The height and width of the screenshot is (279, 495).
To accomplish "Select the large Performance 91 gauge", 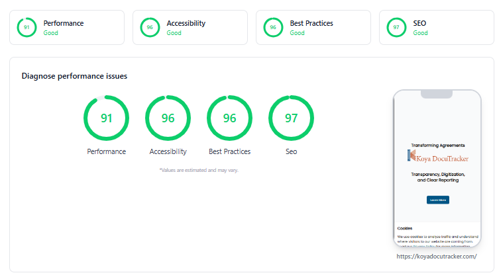I will pyautogui.click(x=107, y=118).
